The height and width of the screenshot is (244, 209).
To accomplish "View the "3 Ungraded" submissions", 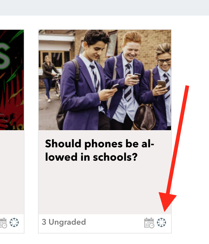I will tap(64, 222).
